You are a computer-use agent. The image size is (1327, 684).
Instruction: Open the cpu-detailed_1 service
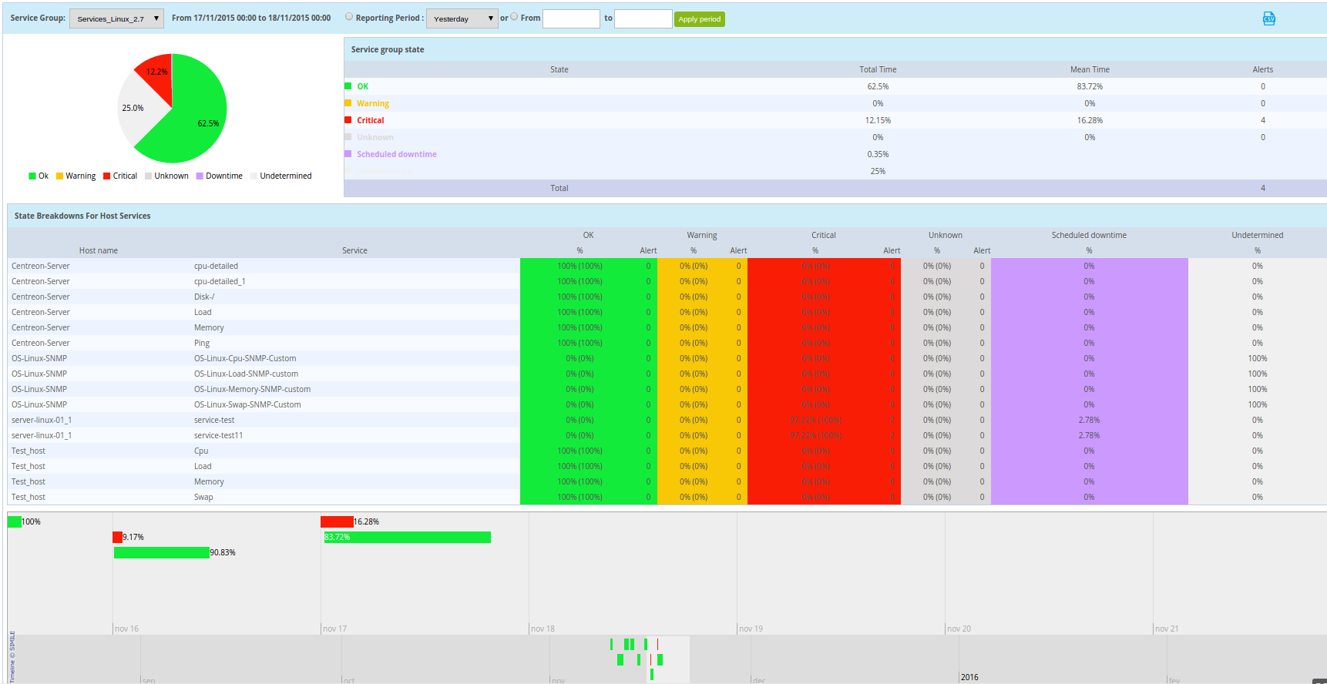(220, 281)
